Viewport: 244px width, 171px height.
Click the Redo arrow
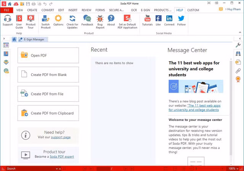(x=51, y=4)
